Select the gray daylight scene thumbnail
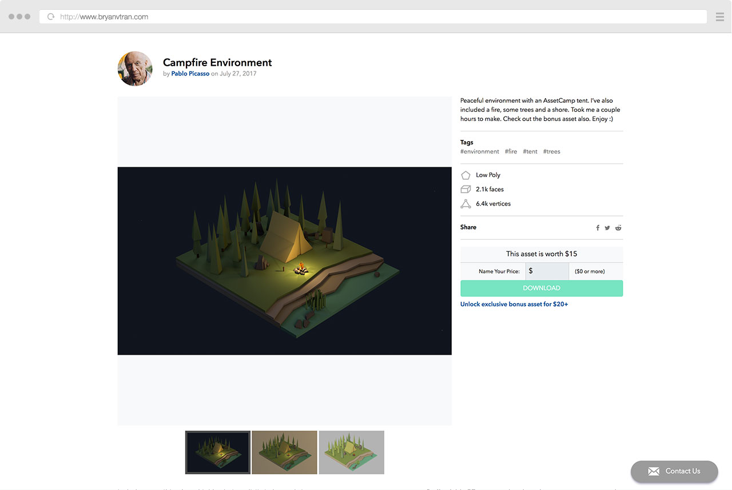Image resolution: width=732 pixels, height=490 pixels. pyautogui.click(x=351, y=452)
